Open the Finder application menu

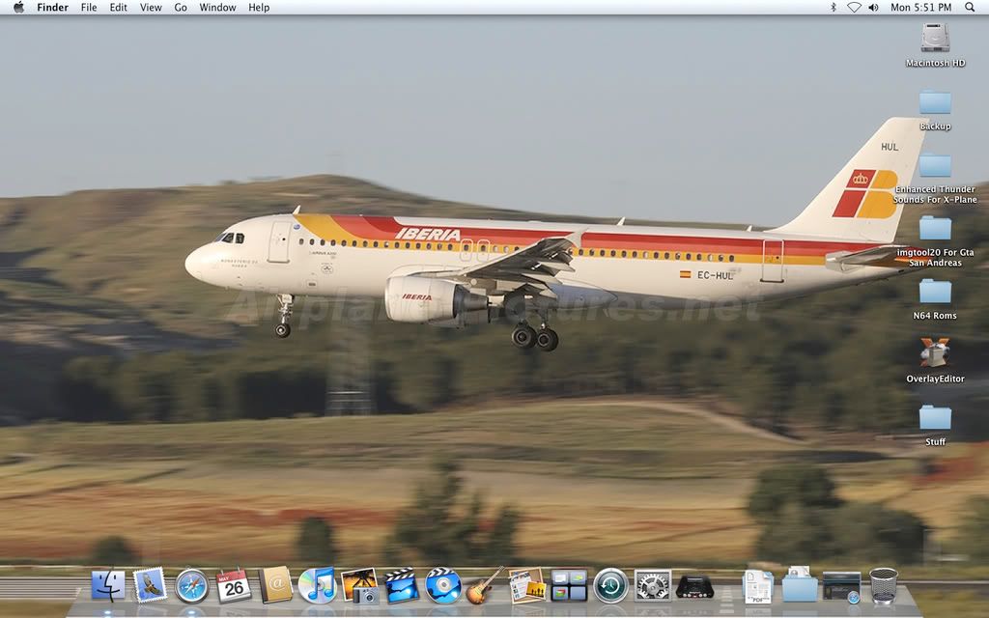pyautogui.click(x=52, y=7)
